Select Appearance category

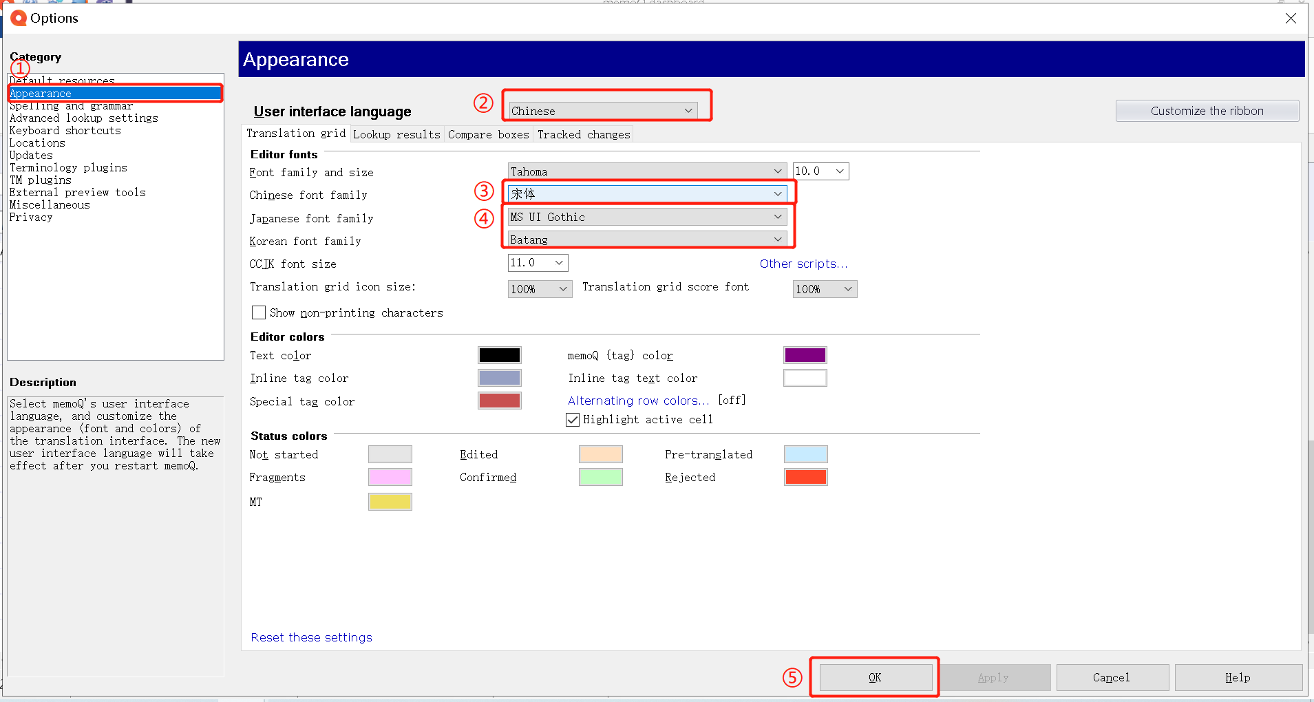click(116, 94)
